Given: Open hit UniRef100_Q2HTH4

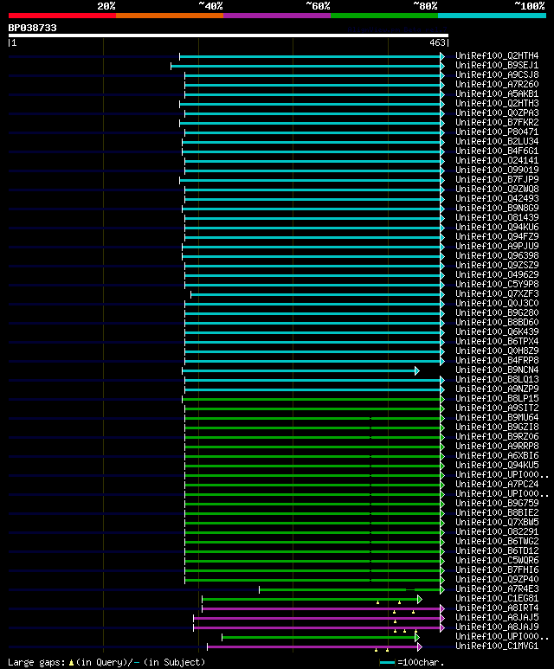Looking at the screenshot, I should pos(497,56).
